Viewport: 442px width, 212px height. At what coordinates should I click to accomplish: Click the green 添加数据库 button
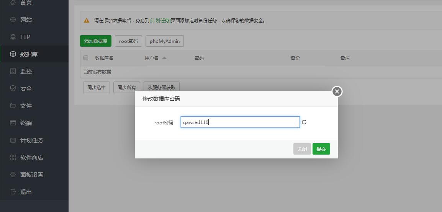pos(95,41)
